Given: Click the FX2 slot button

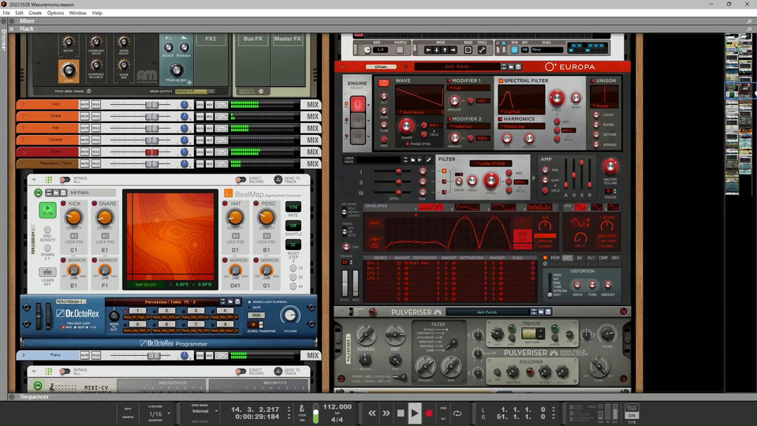Looking at the screenshot, I should click(x=211, y=39).
